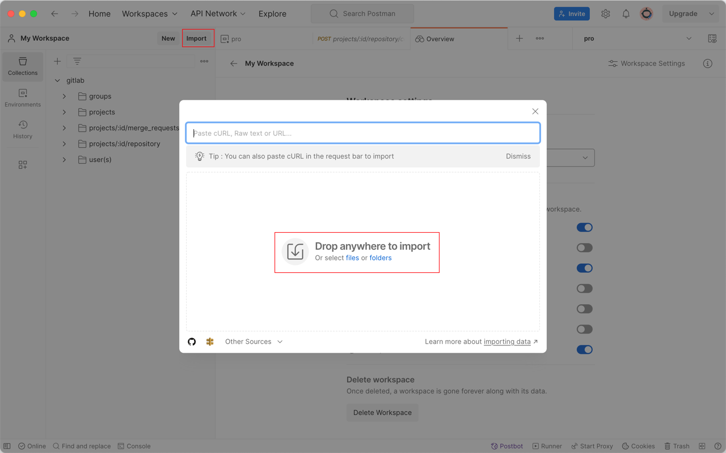Switch to the pro tab
726x453 pixels.
pyautogui.click(x=263, y=39)
